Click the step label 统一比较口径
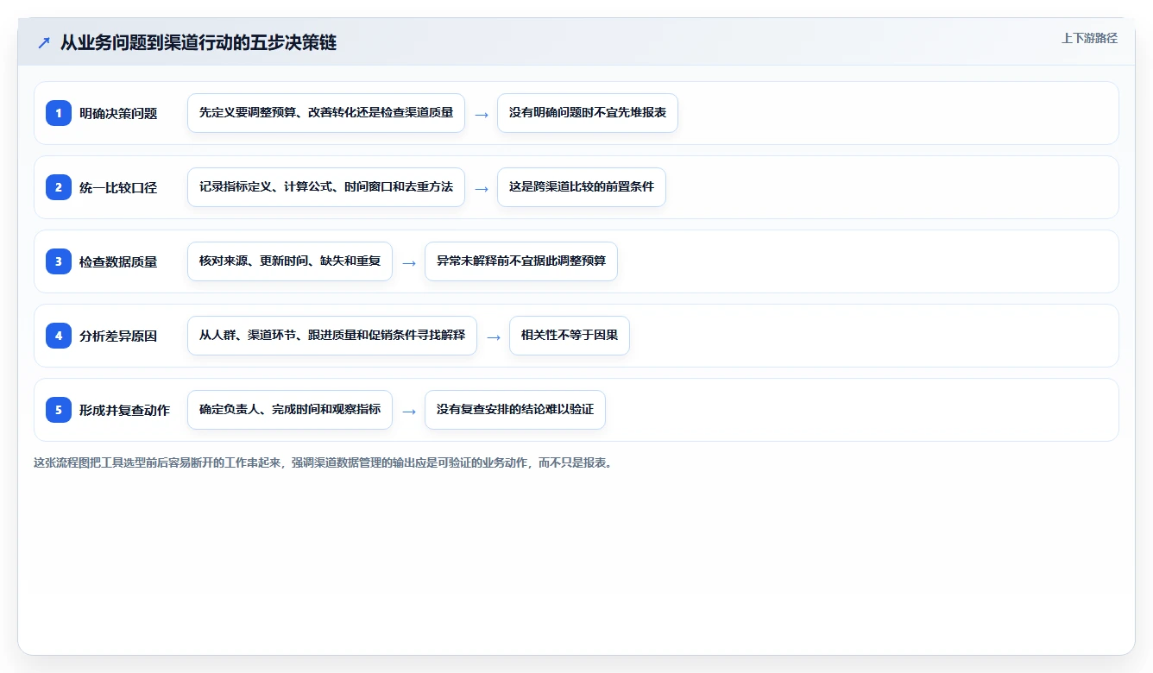 click(x=118, y=187)
